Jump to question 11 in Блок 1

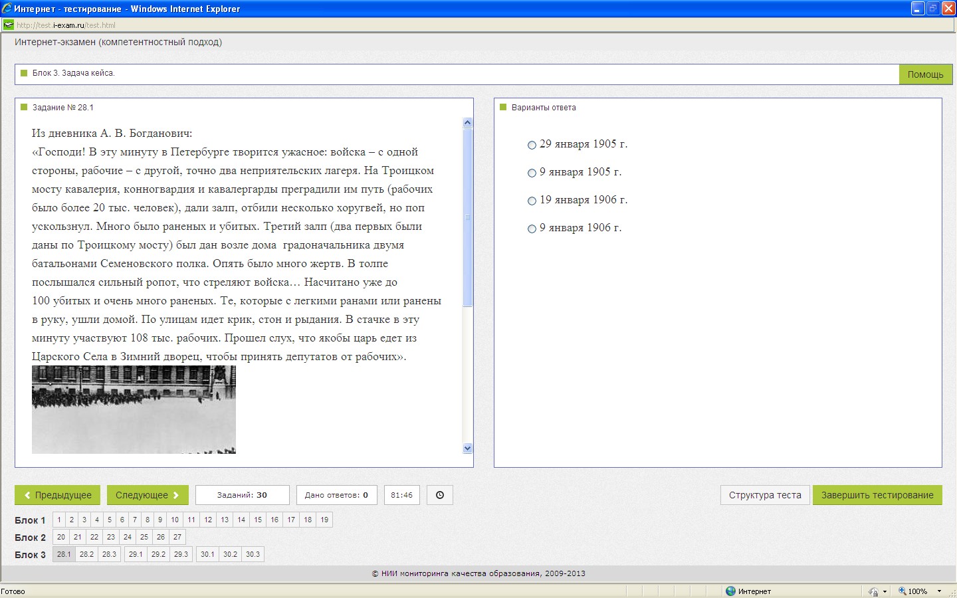(x=191, y=520)
